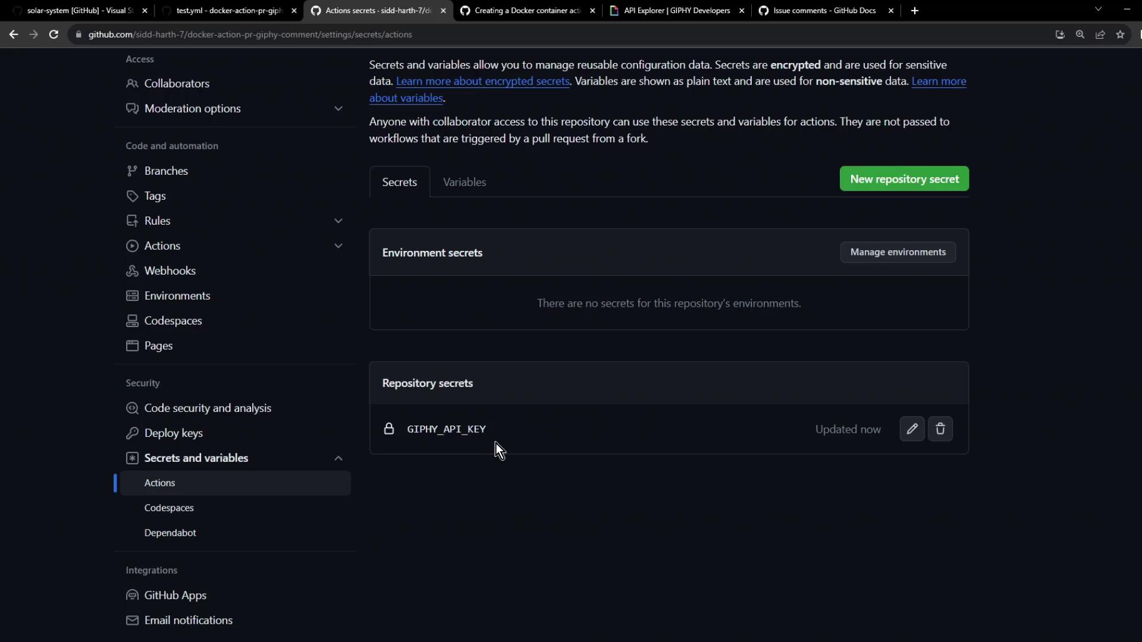Image resolution: width=1142 pixels, height=642 pixels.
Task: Click the browser address bar URL
Action: pos(250,34)
